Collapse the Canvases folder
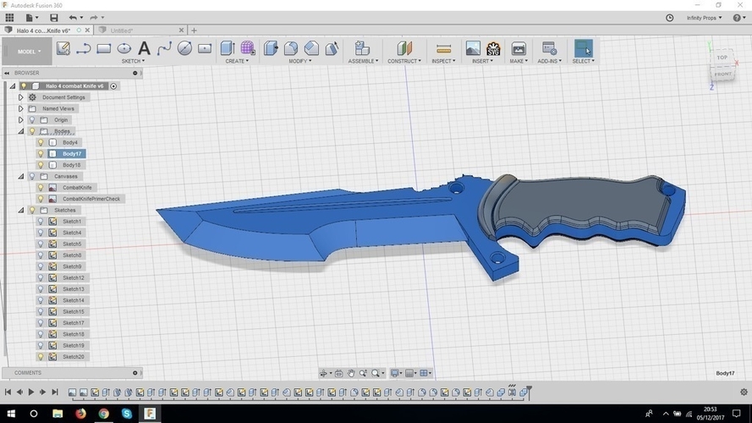752x423 pixels. pos(20,177)
